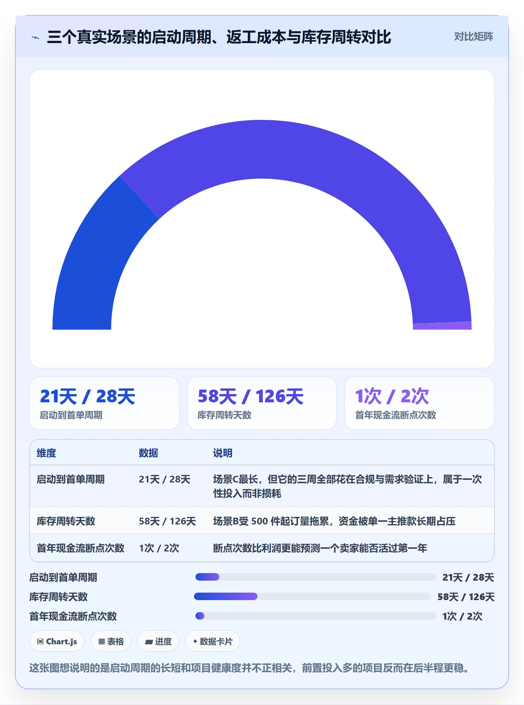The height and width of the screenshot is (705, 524).
Task: Click the 数据卡片 tag chip
Action: tap(212, 641)
